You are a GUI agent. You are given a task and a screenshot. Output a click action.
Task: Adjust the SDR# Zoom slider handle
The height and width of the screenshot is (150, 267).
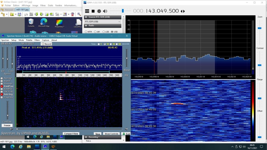tap(259, 28)
